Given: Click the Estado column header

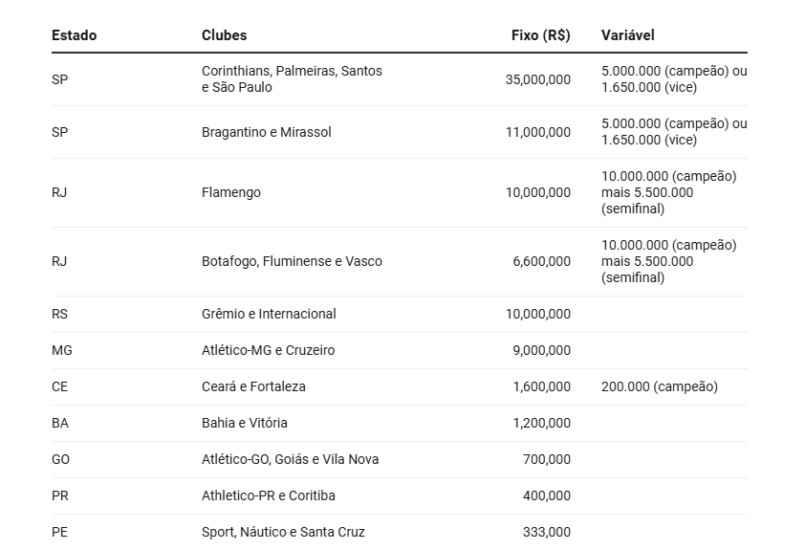Looking at the screenshot, I should click(x=74, y=35).
